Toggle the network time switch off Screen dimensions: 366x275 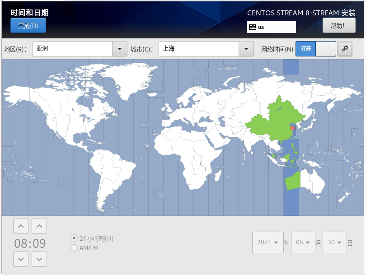[316, 49]
